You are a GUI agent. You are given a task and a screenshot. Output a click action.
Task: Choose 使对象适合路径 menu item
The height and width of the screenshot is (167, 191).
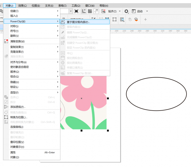pyautogui.click(x=32, y=67)
